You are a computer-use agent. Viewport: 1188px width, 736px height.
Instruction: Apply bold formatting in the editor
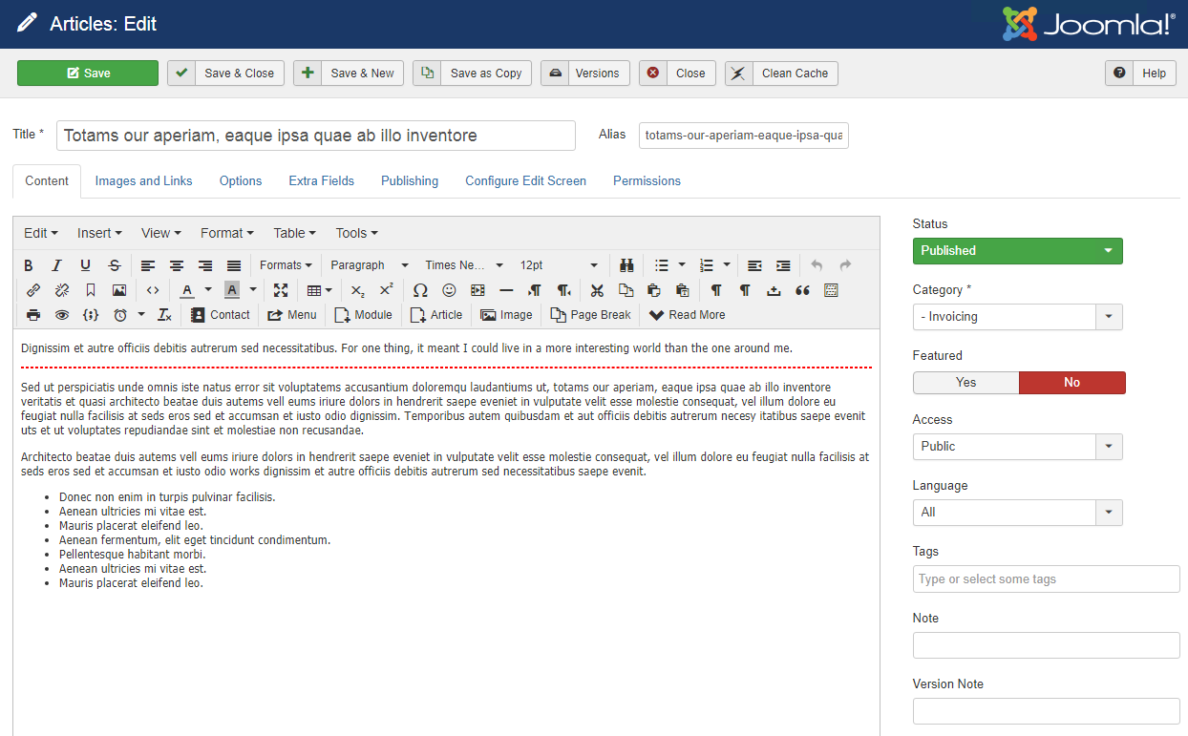coord(29,265)
